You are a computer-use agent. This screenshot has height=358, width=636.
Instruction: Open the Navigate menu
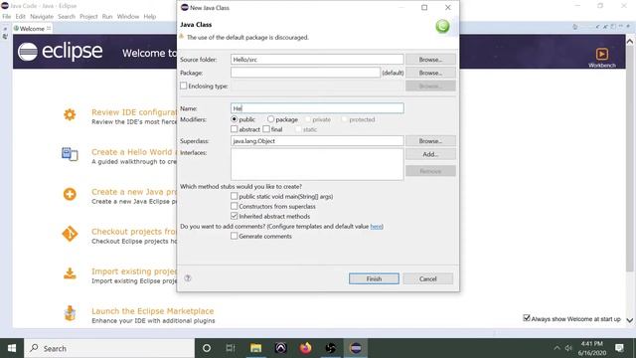click(42, 17)
